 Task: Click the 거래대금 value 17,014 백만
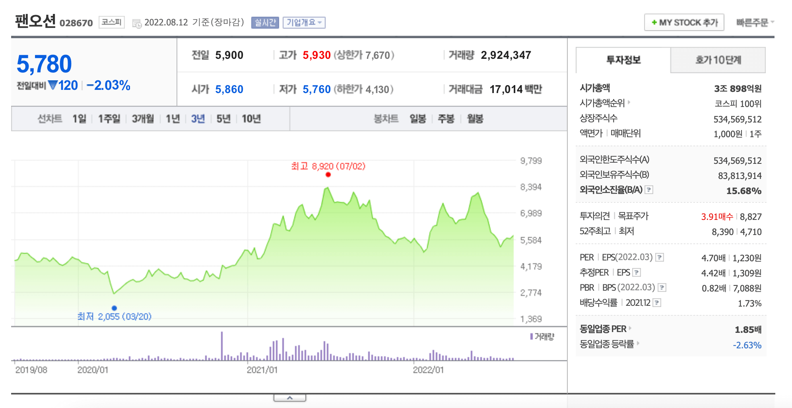(516, 89)
